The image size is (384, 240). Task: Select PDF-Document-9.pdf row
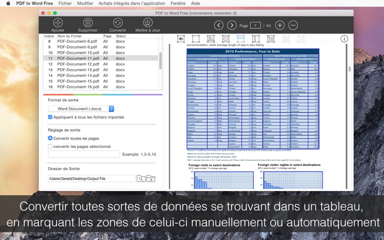click(x=101, y=47)
